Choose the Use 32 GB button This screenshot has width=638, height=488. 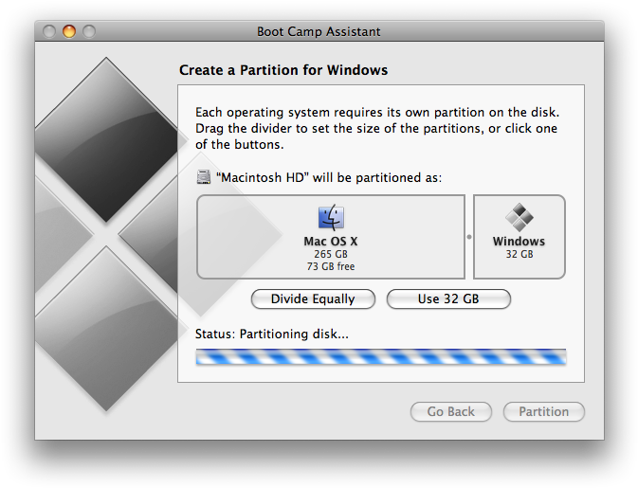(x=448, y=299)
